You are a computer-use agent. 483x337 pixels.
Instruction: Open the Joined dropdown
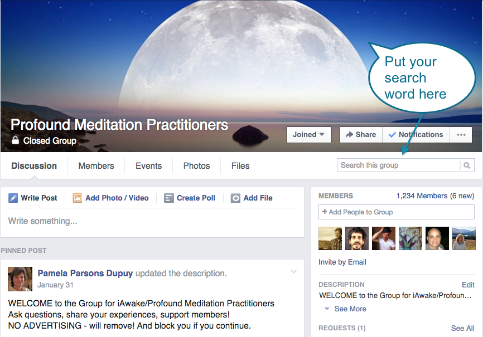(308, 135)
